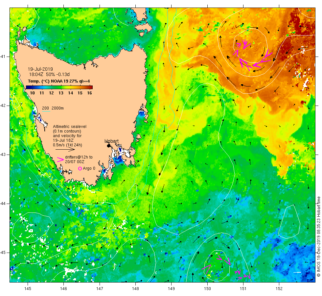This screenshot has width=322, height=296.
Task: Click the '18:04Z 50% -0.13d' text
Action: [x=49, y=74]
